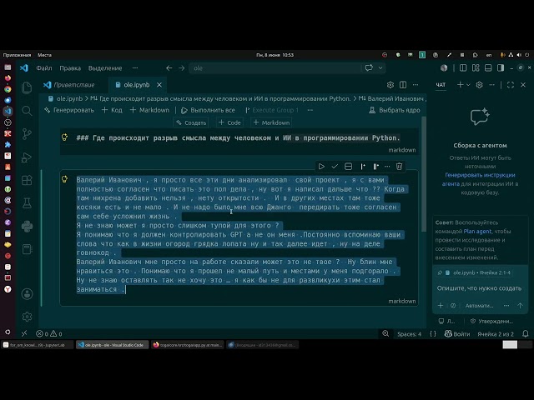534x400 pixels.
Task: Open dropdown arrow next to new chat plus
Action: click(468, 85)
